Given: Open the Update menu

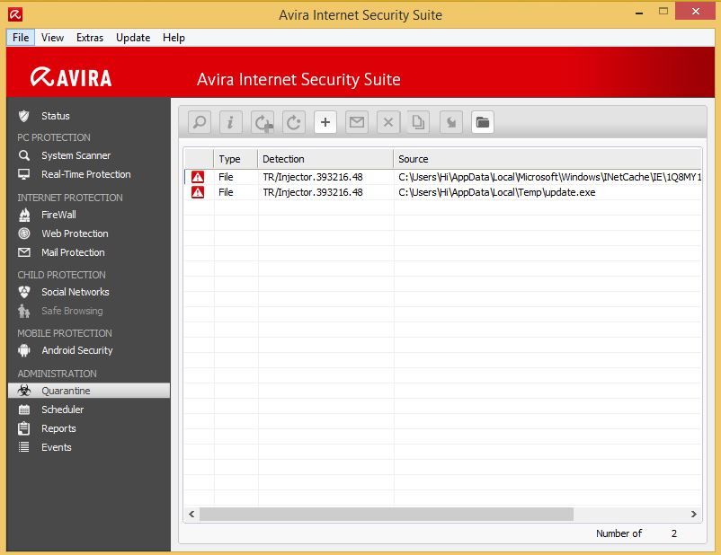Looking at the screenshot, I should tap(133, 38).
